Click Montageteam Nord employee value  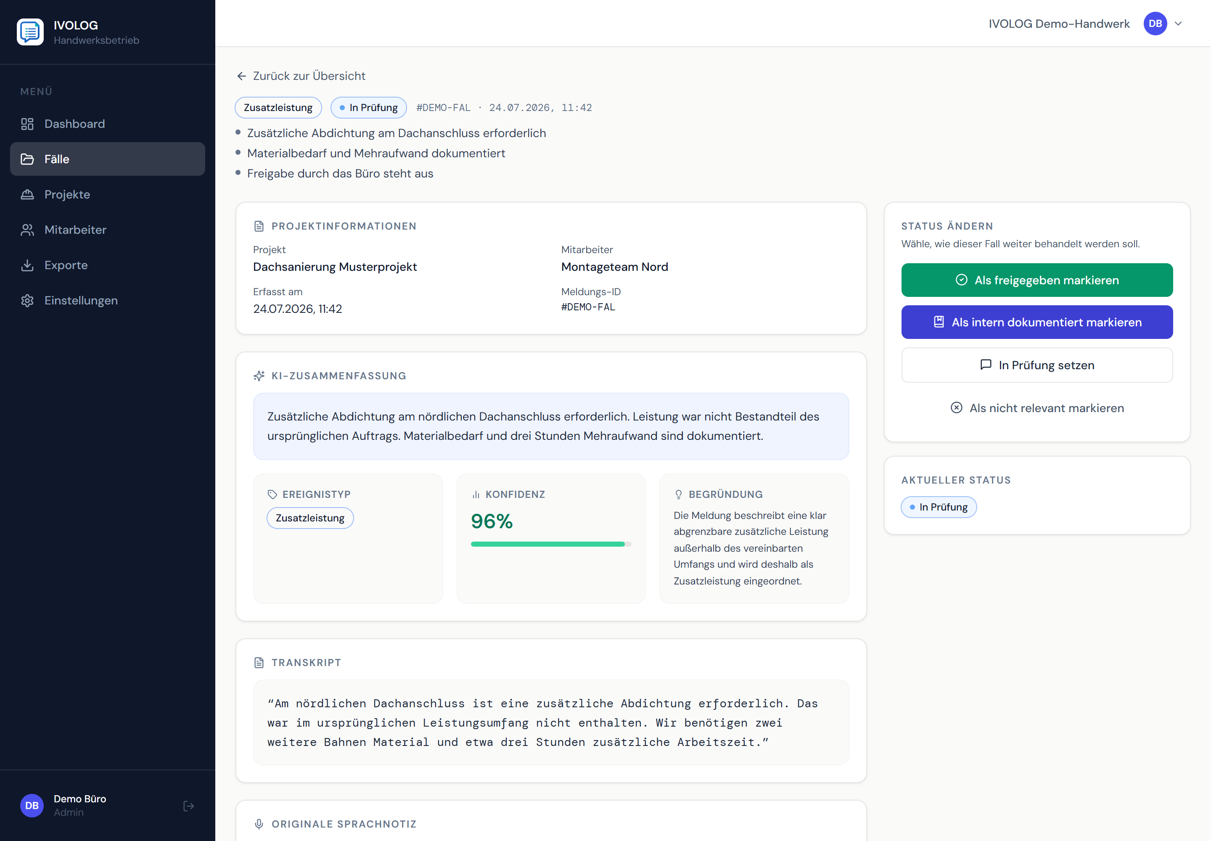tap(614, 267)
